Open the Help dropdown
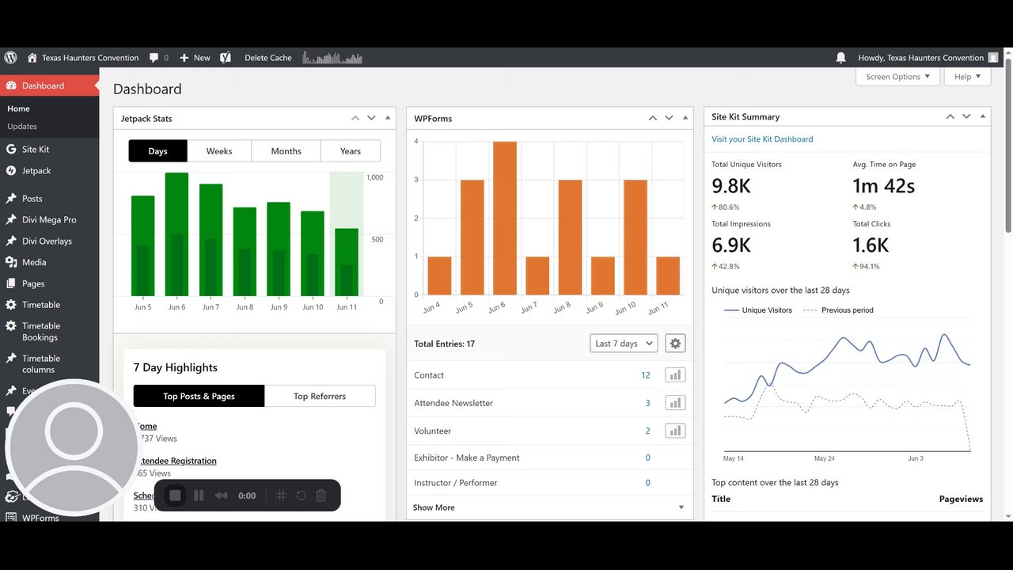 point(967,77)
